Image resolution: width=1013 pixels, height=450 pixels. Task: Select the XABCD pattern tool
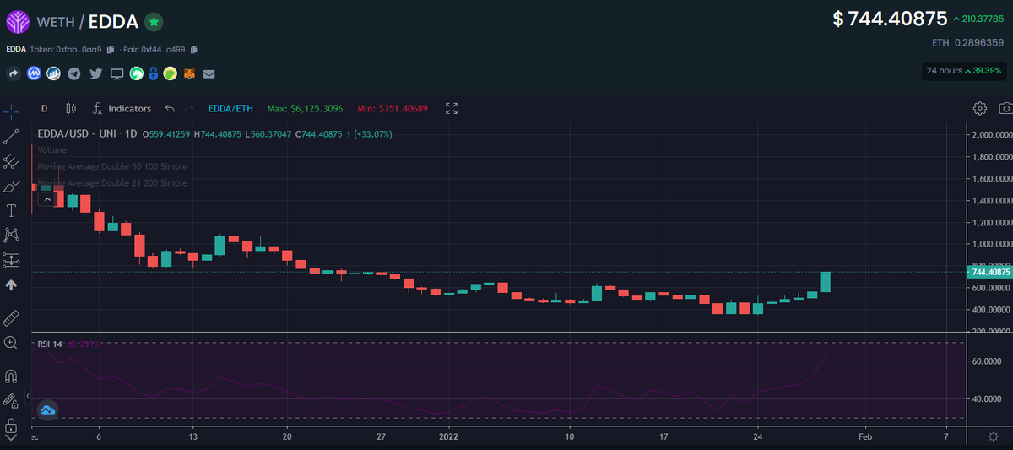coord(12,235)
